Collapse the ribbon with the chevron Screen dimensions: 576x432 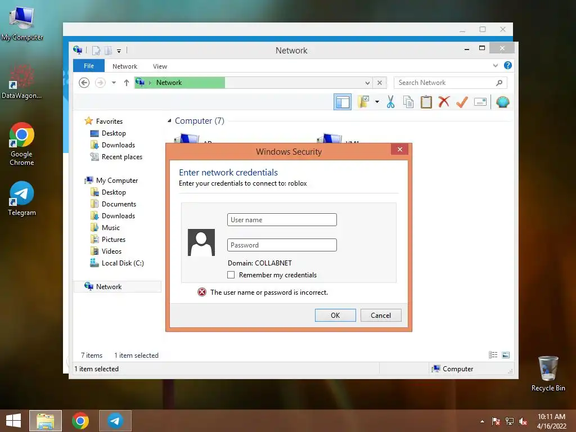coord(496,65)
